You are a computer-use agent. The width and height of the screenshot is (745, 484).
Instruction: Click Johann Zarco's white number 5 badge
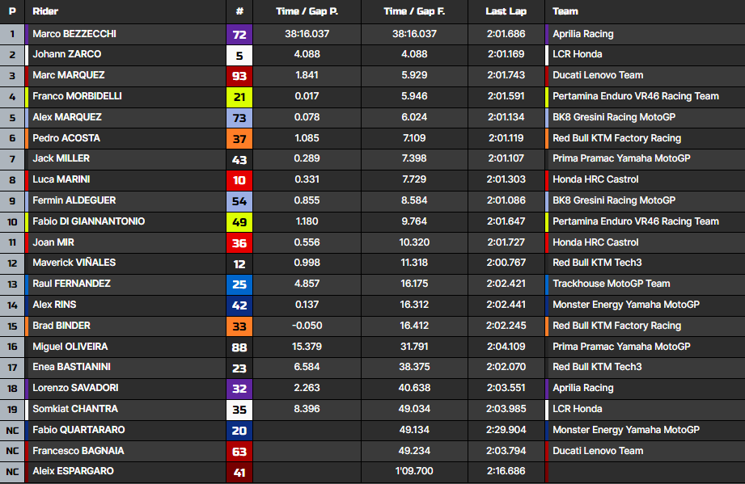239,56
